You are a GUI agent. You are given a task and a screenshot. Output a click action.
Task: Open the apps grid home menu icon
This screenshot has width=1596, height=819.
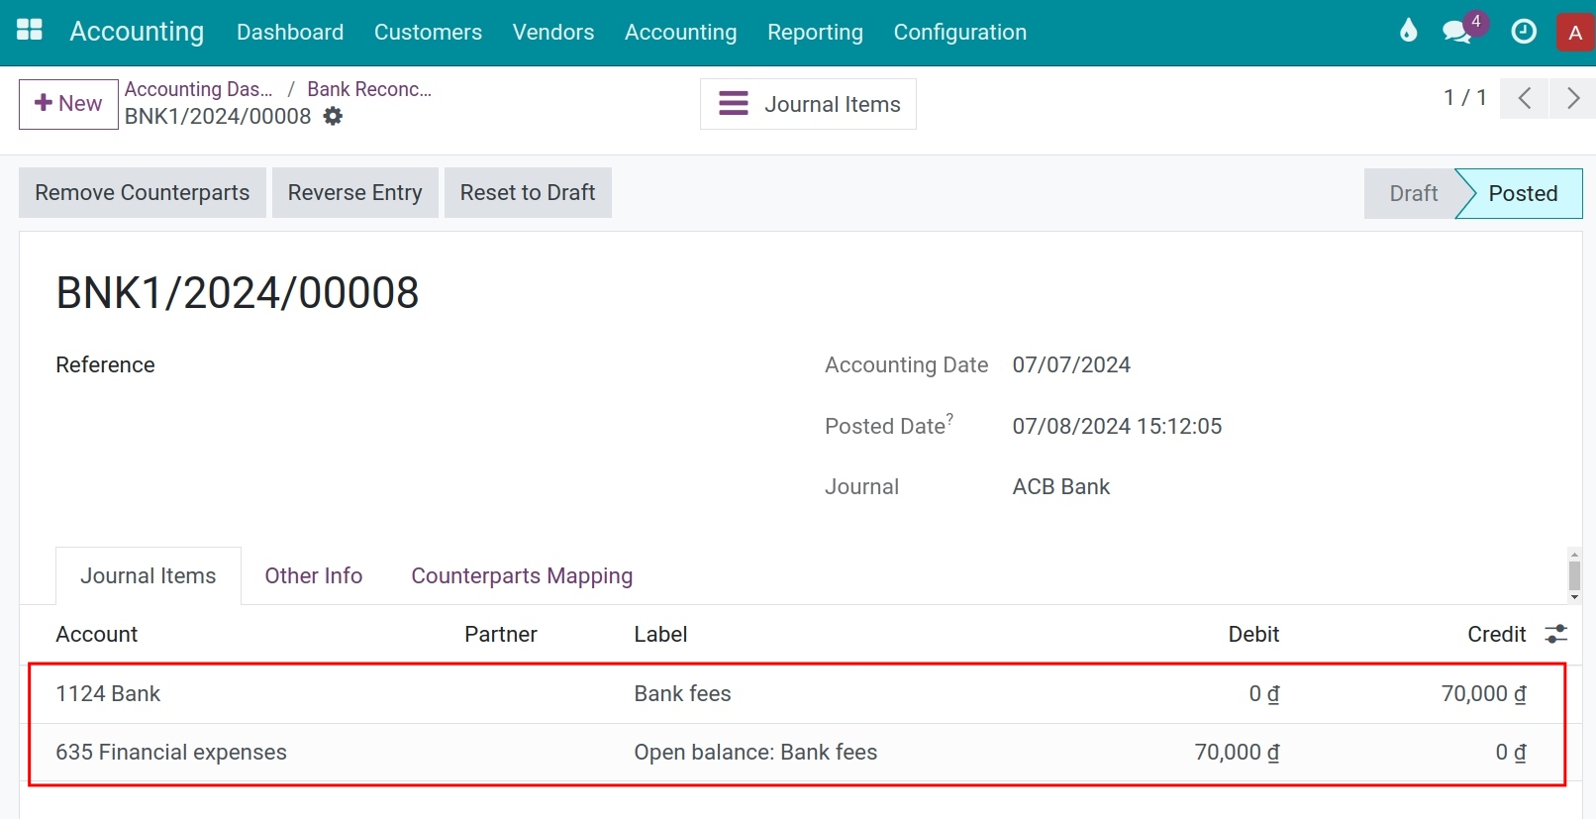[x=30, y=31]
